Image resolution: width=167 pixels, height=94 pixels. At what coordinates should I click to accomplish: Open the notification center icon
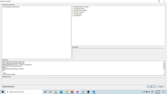click(x=163, y=92)
